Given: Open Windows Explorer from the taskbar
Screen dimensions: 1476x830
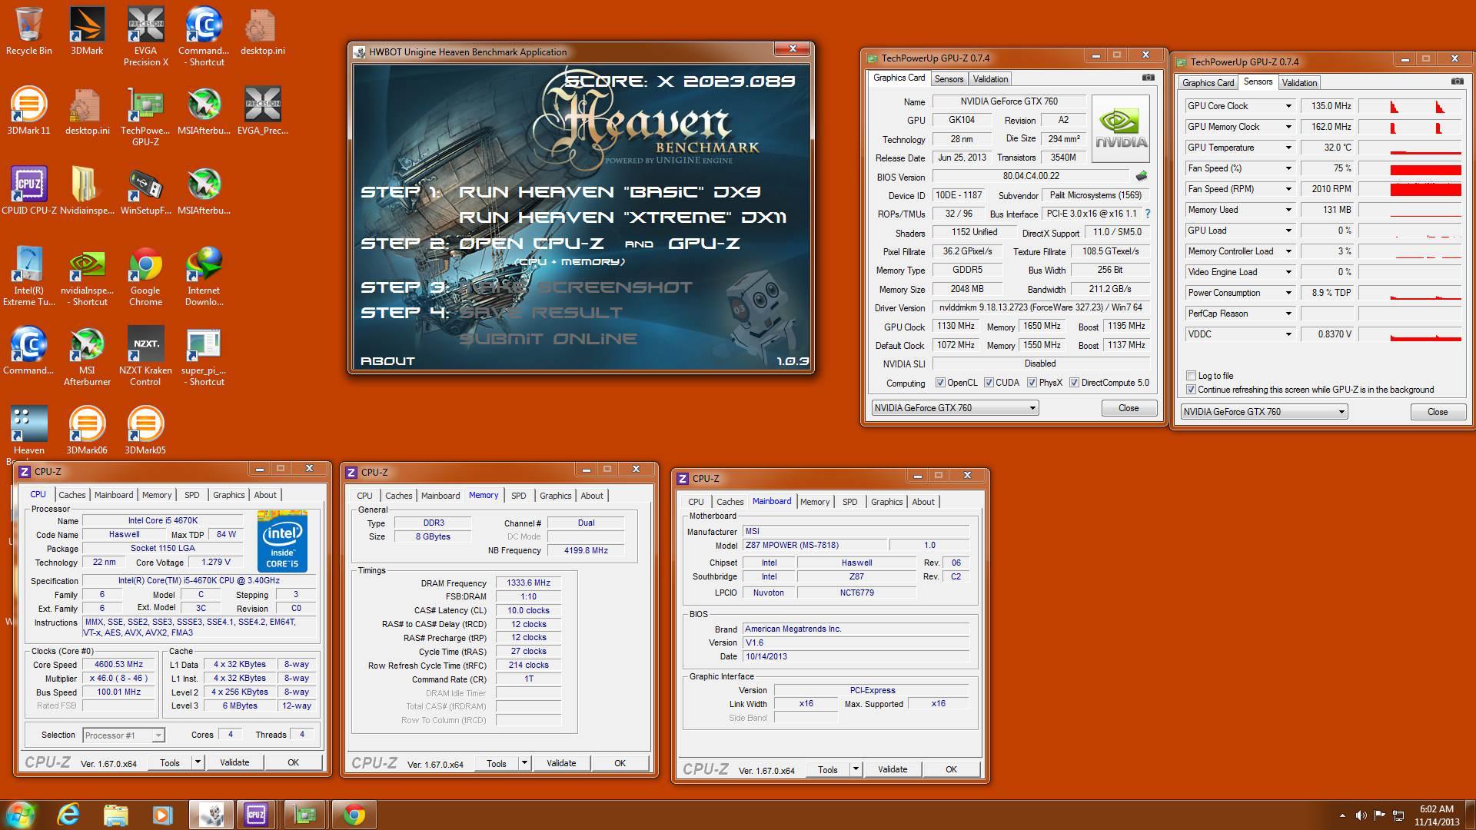Looking at the screenshot, I should 115,814.
